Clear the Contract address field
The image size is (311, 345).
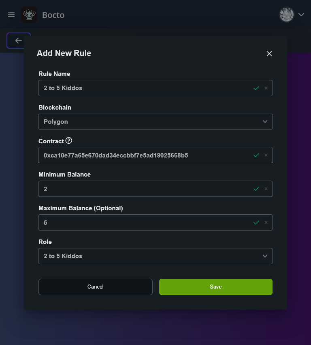(266, 155)
